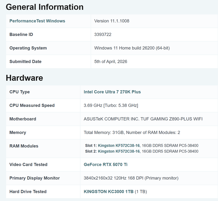Select the 3.69 GHz turbo speed value
This screenshot has height=201, width=218.
pos(111,106)
